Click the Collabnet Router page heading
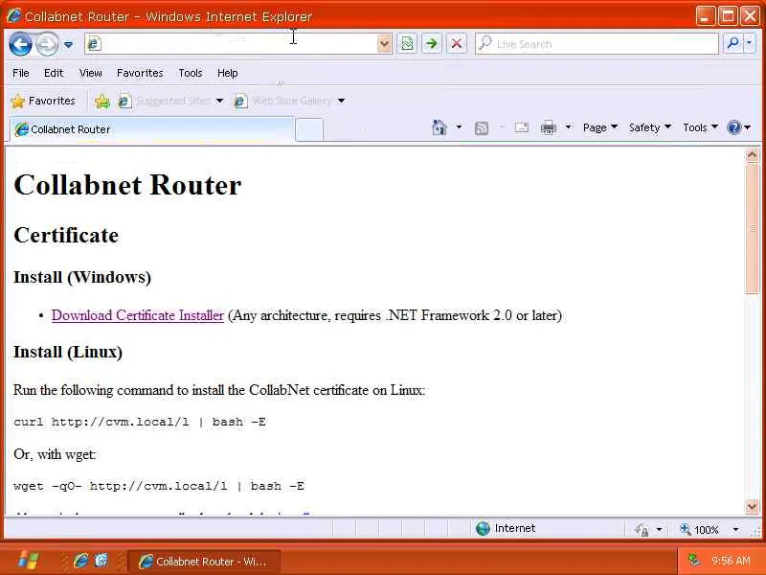This screenshot has height=575, width=766. (x=127, y=185)
